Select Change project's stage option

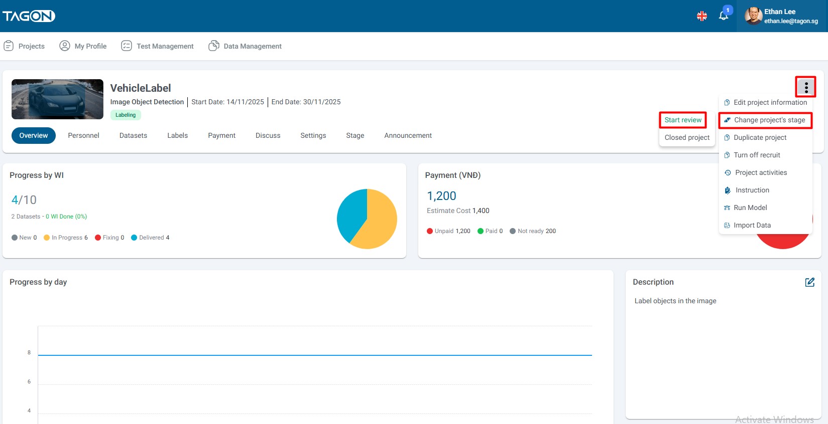[x=765, y=120]
